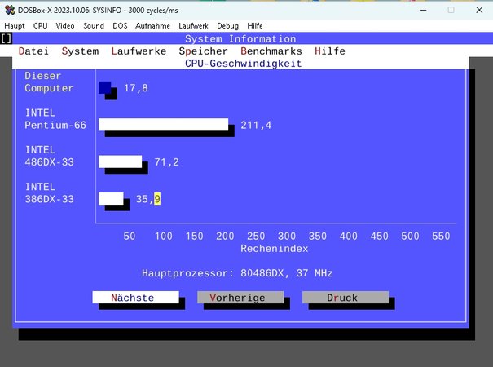
Task: Open the Hilfe menu in DOSBox-X menu bar
Action: click(x=255, y=26)
